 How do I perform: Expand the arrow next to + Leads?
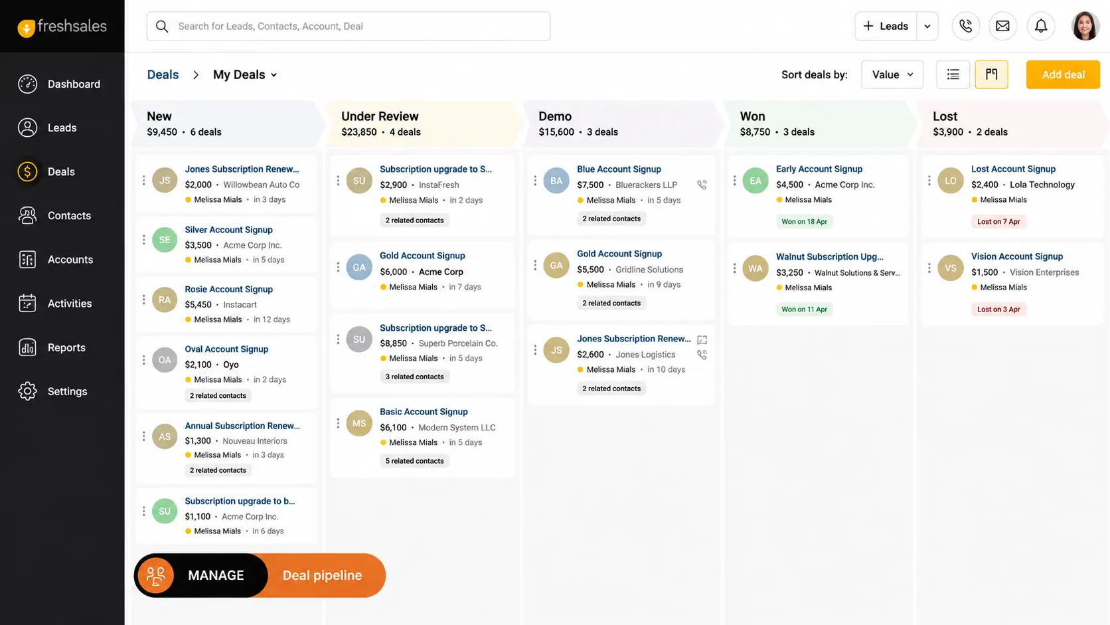pyautogui.click(x=927, y=27)
